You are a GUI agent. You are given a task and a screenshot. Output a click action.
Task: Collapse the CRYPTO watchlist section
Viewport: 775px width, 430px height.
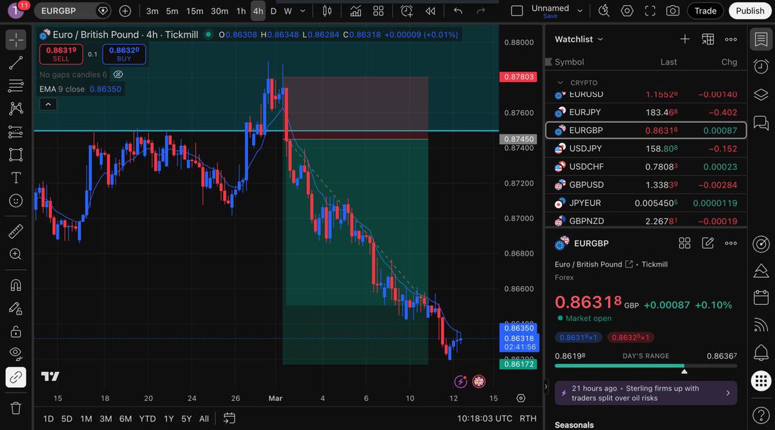click(560, 83)
